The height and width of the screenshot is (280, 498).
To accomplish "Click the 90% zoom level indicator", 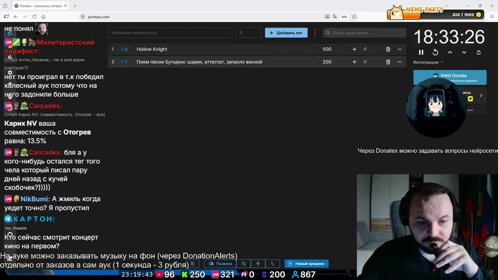I will 344,17.
